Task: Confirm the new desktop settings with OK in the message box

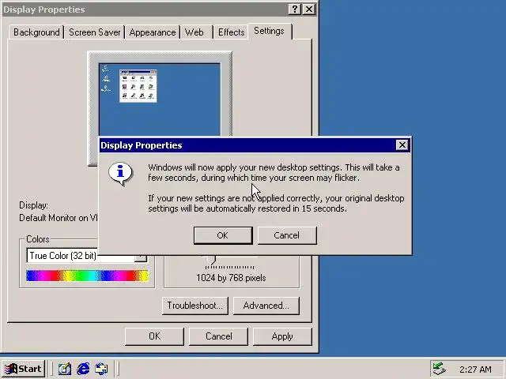Action: tap(223, 235)
